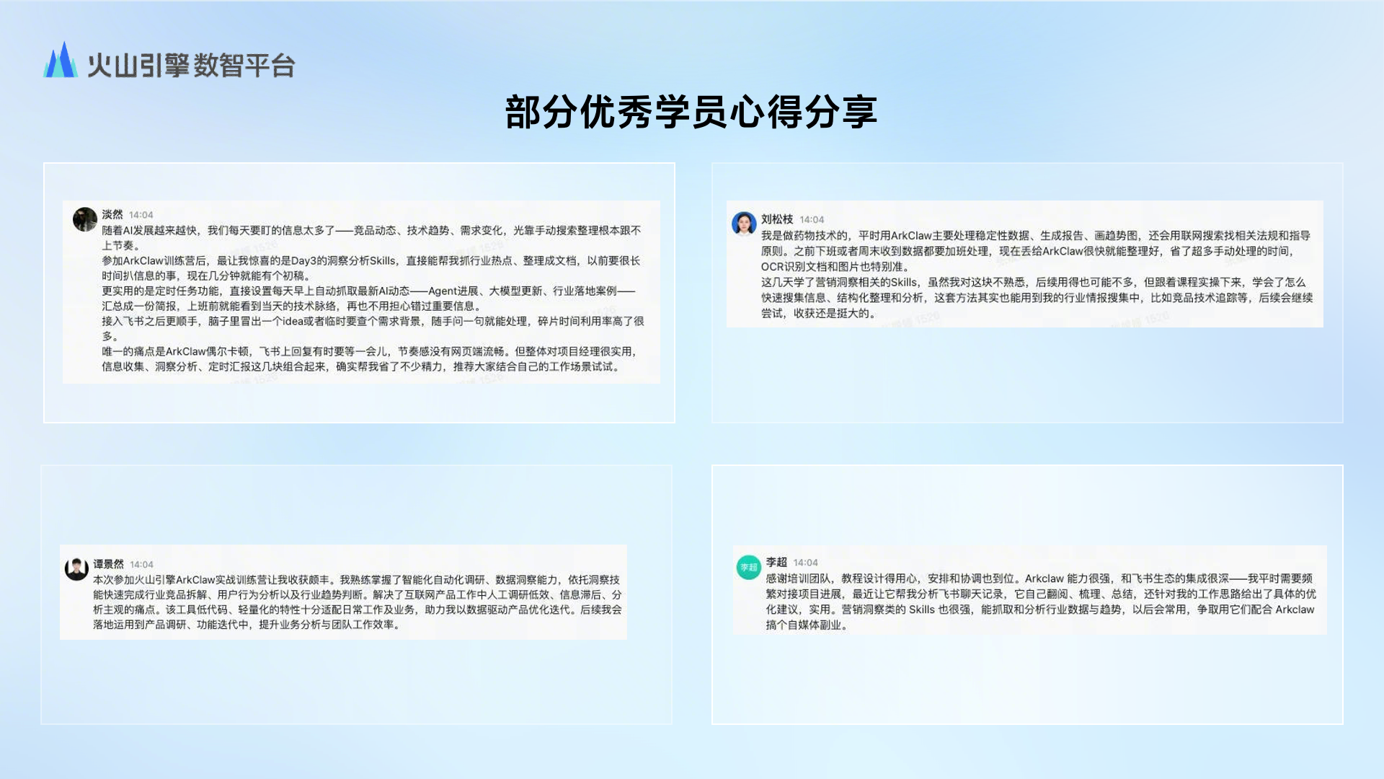Click the 14:04 timestamp beside 淡然
The image size is (1384, 779).
(x=141, y=215)
